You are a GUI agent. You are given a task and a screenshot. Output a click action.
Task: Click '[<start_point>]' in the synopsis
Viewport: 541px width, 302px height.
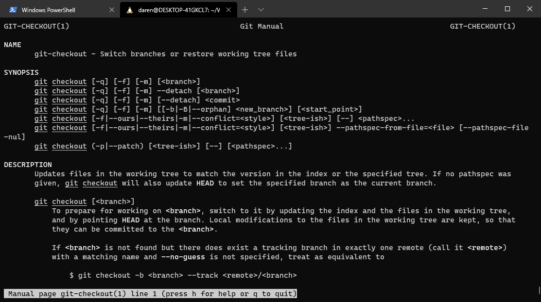[330, 109]
